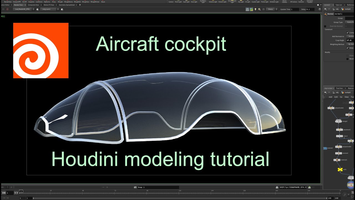Switch to the Geometry Spreadsheet tab
355x200 pixels.
tap(67, 5)
